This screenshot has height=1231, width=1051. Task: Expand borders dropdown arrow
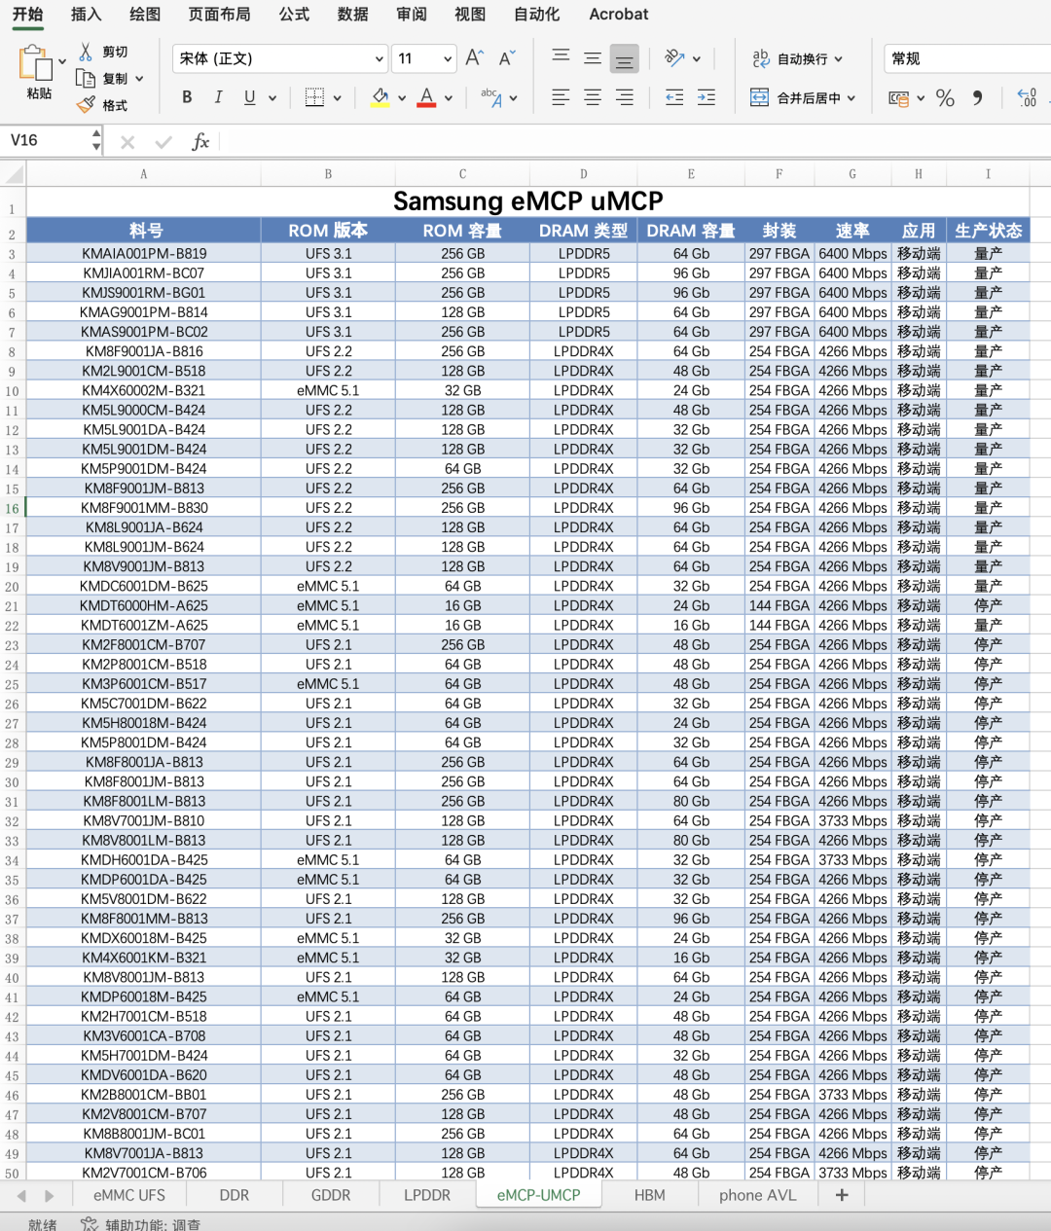click(x=338, y=98)
